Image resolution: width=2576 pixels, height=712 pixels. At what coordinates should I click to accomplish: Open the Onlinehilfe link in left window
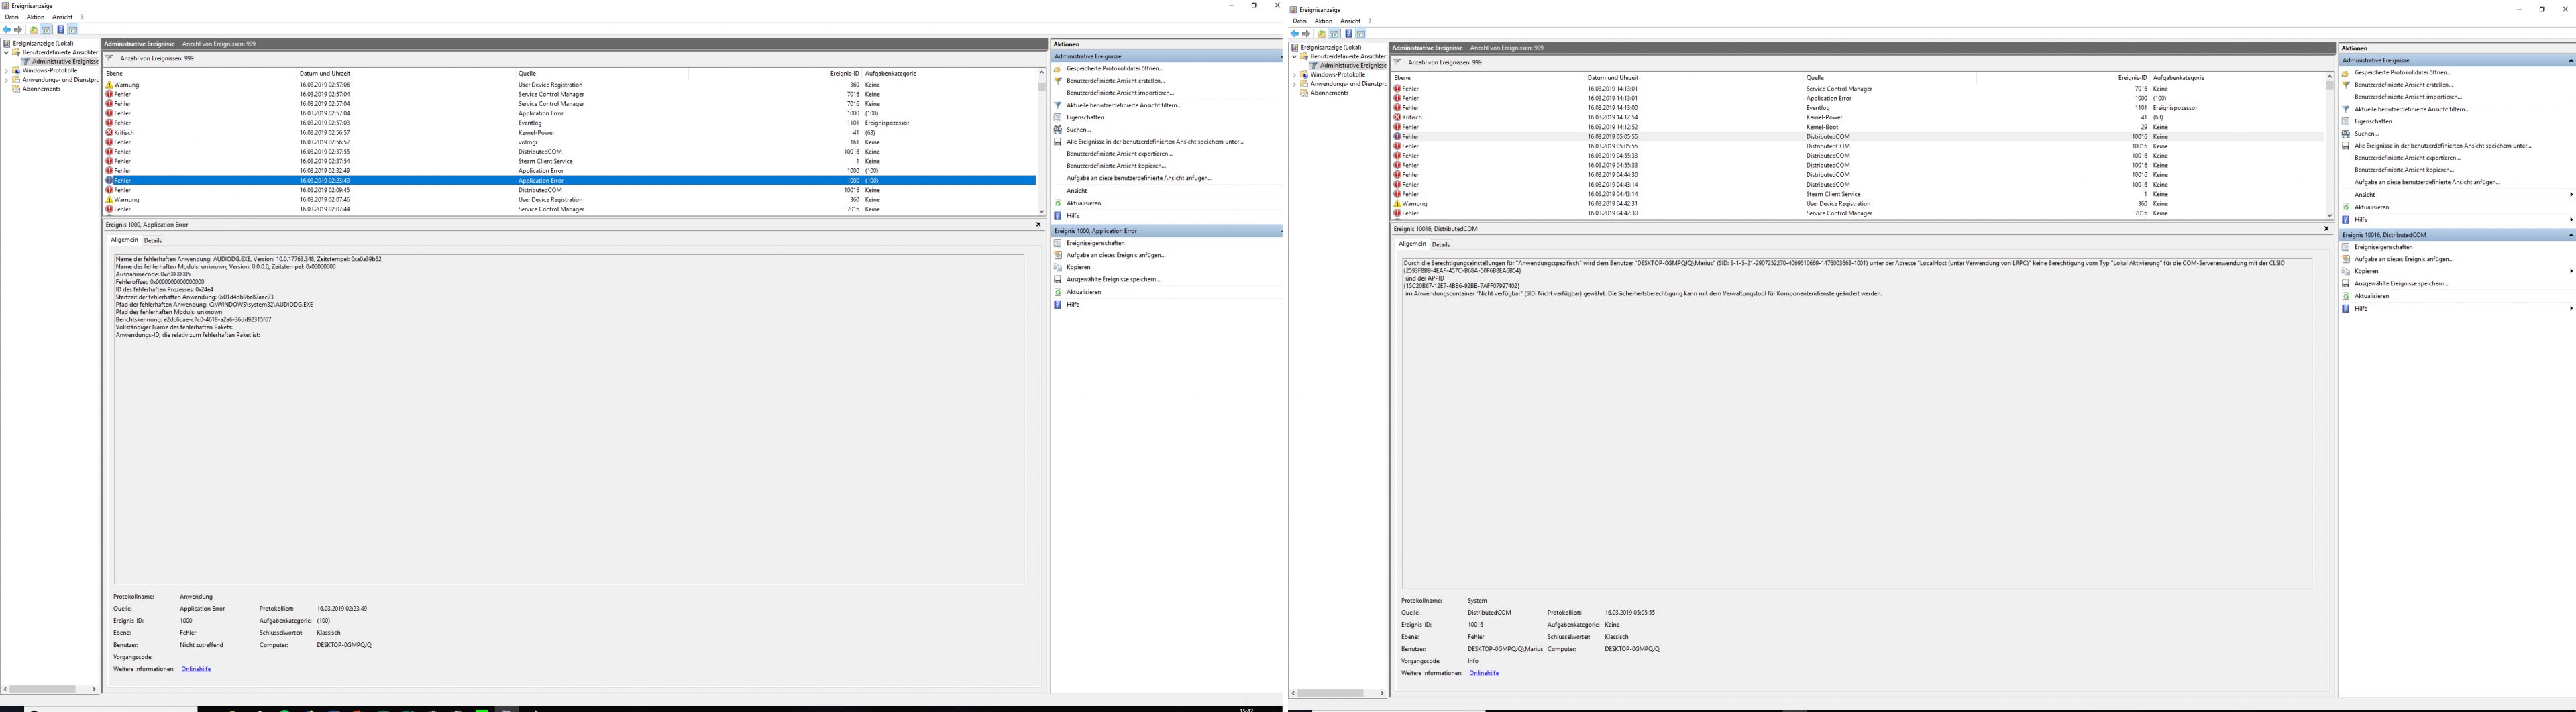pyautogui.click(x=196, y=669)
